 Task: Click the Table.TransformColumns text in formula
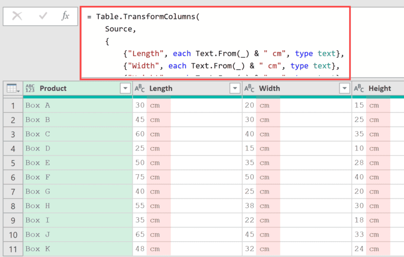point(146,17)
